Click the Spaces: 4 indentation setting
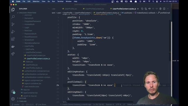The image size is (188, 106). pyautogui.click(x=110, y=105)
